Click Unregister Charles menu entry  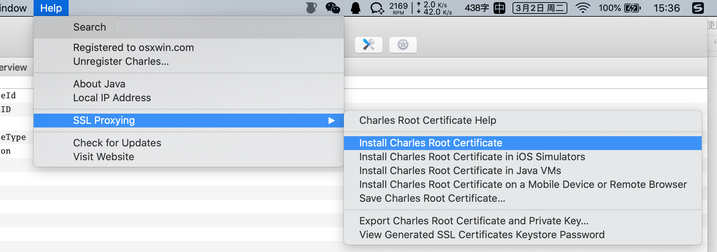coord(121,62)
